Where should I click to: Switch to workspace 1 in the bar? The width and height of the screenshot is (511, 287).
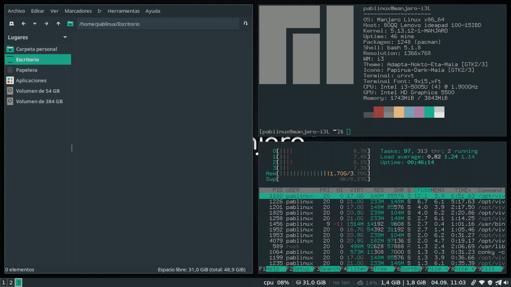click(x=3, y=282)
